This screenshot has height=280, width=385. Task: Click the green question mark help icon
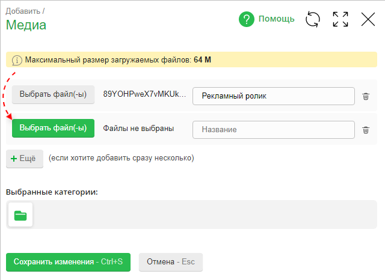point(247,19)
